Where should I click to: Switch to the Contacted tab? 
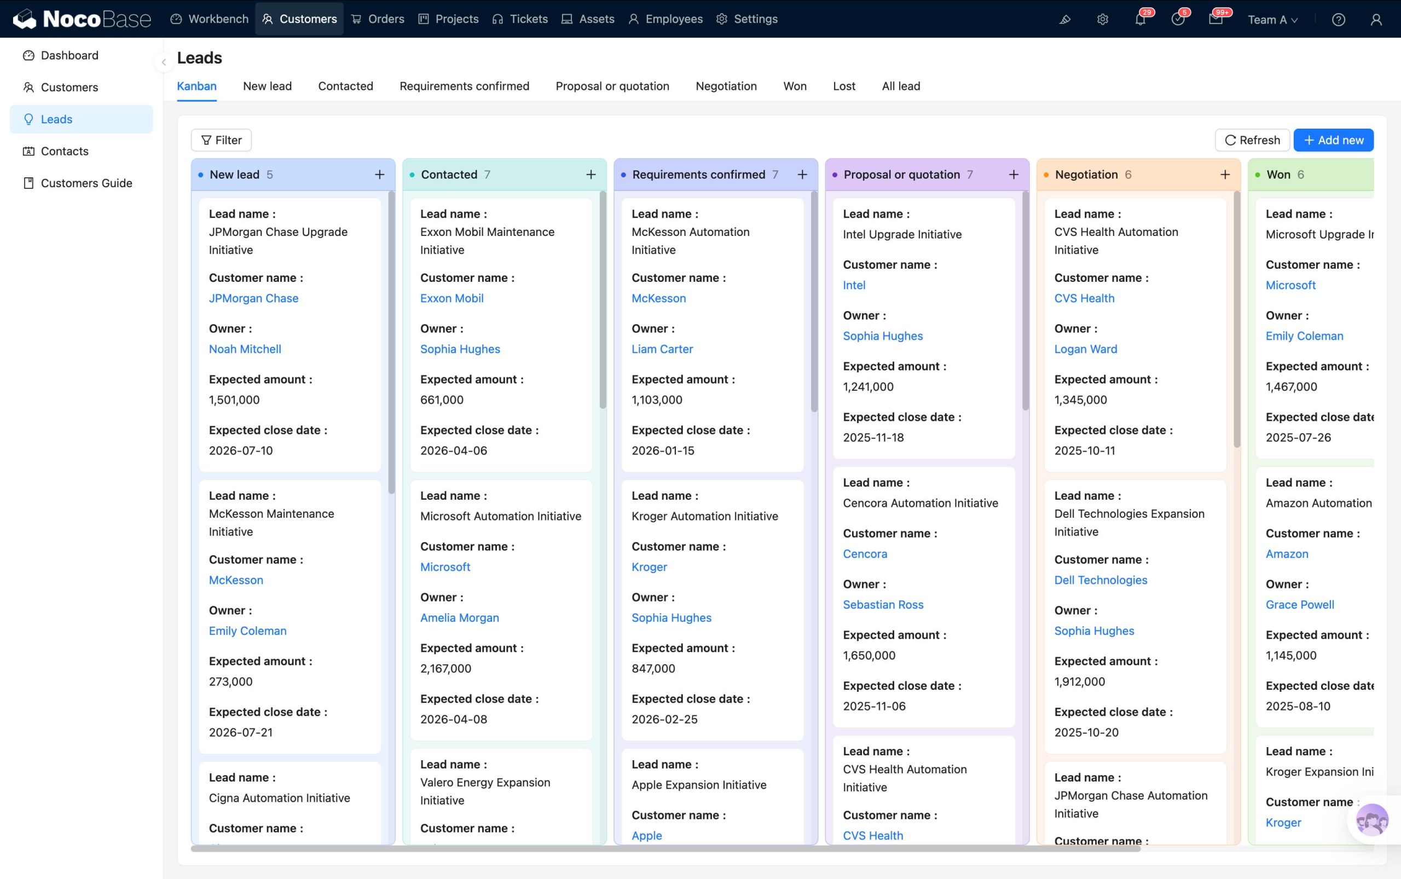345,86
